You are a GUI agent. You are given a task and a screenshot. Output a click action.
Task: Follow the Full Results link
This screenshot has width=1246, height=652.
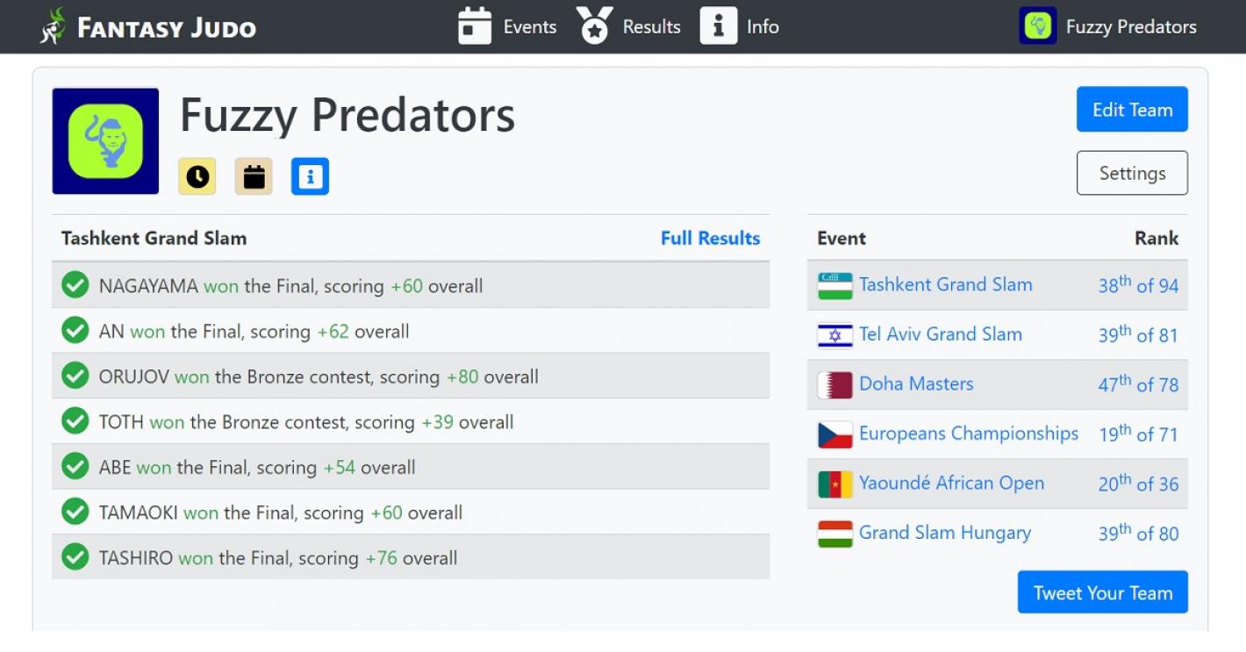click(x=710, y=238)
